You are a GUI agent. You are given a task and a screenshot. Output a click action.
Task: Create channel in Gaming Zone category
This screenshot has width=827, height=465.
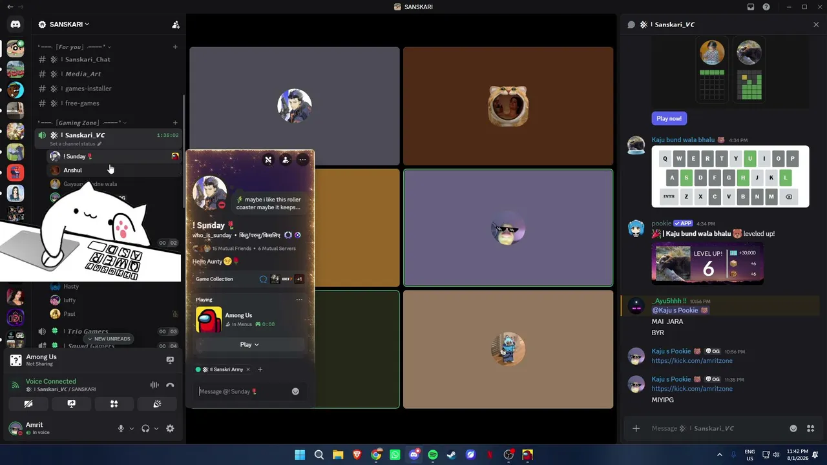click(175, 123)
